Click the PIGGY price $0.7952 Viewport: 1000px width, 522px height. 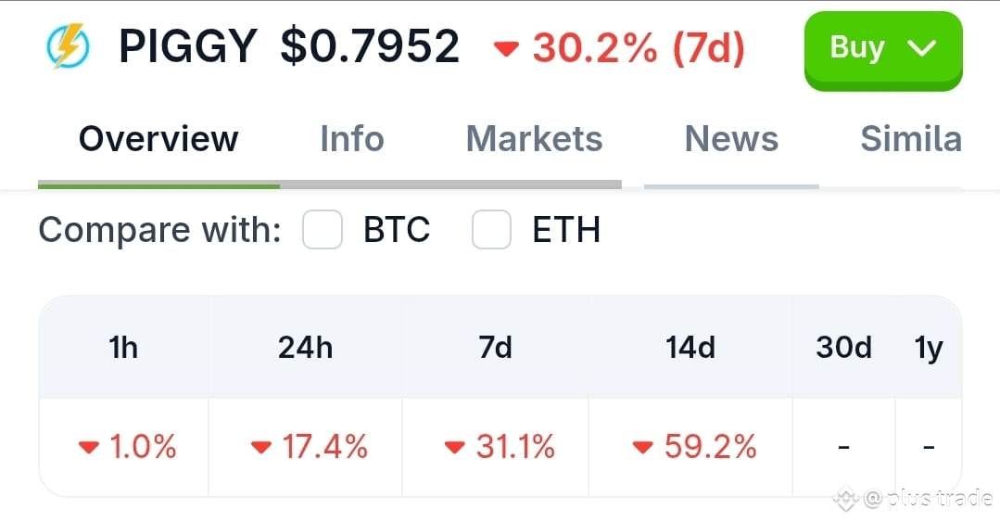pyautogui.click(x=370, y=46)
